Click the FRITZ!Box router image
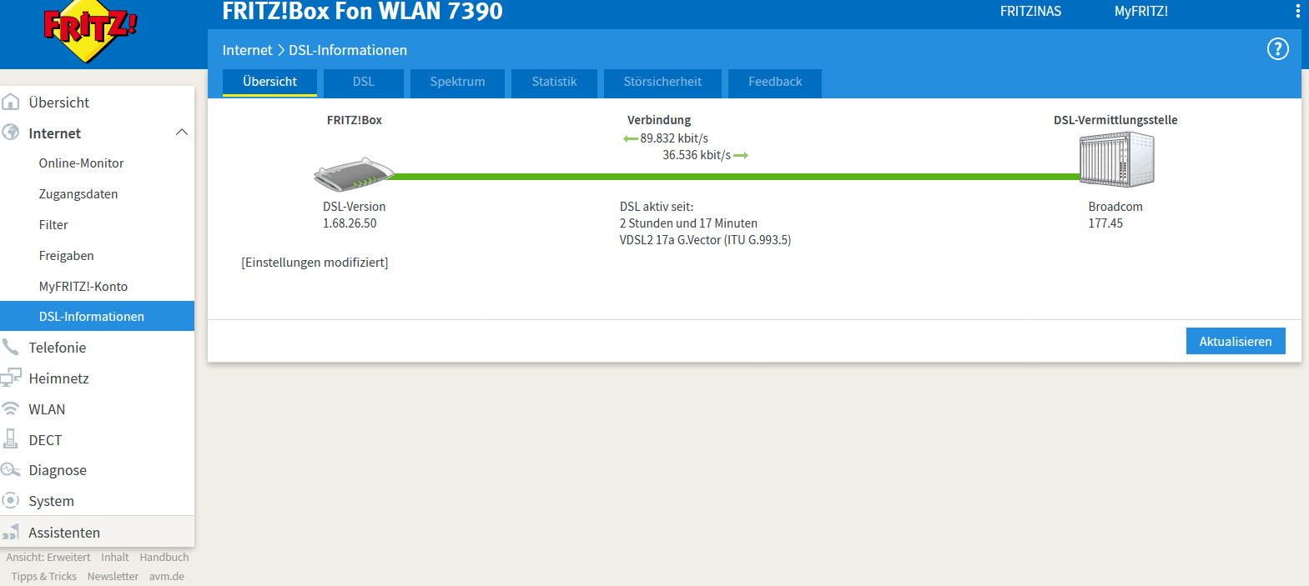This screenshot has width=1309, height=586. tap(354, 175)
